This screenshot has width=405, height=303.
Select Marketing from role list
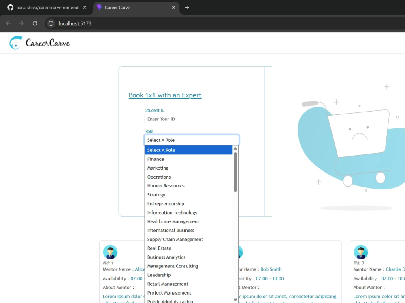(x=189, y=168)
